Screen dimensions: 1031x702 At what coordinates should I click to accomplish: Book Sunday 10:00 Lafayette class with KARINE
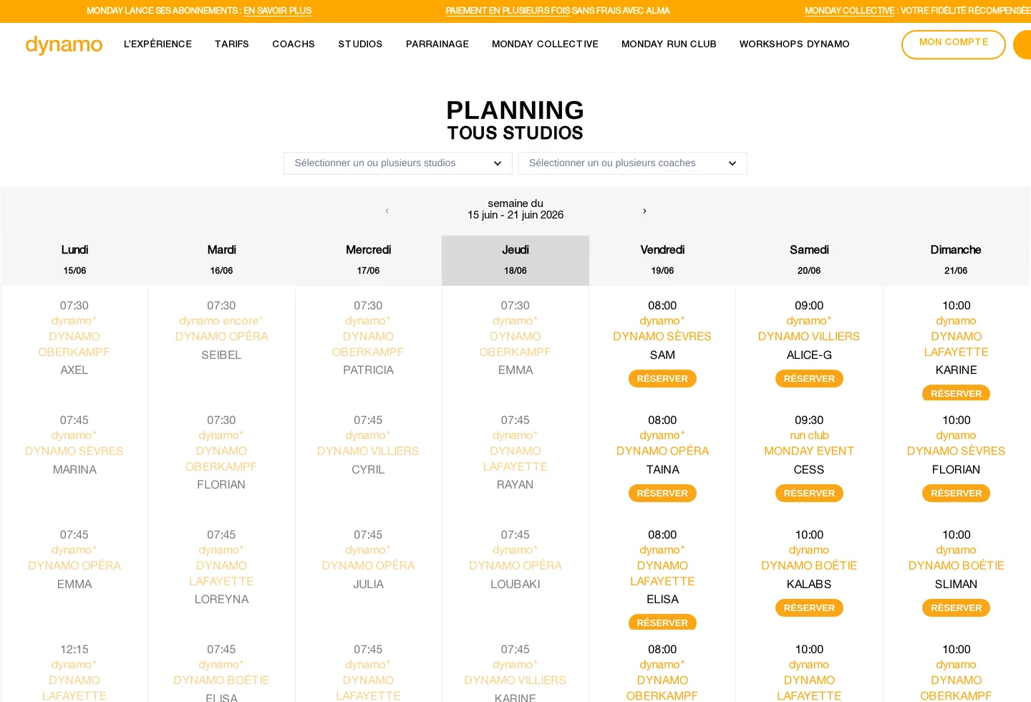coord(956,393)
